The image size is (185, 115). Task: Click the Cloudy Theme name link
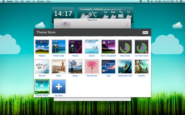42,96
